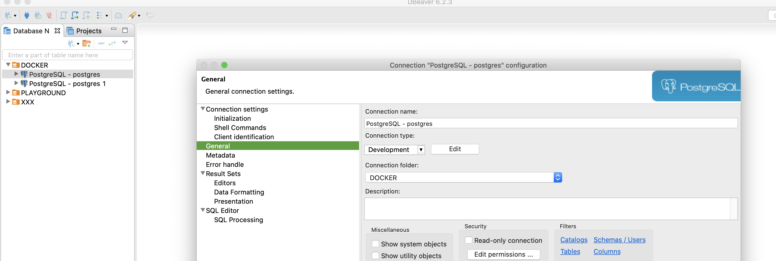The image size is (776, 261).
Task: Open the Schemas / Users filter link
Action: (619, 240)
